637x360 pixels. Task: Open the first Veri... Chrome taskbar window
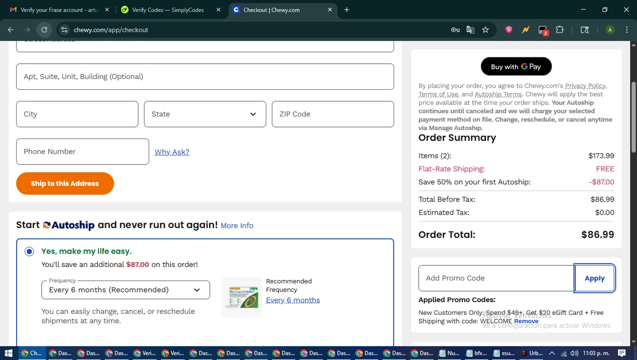[x=144, y=353]
